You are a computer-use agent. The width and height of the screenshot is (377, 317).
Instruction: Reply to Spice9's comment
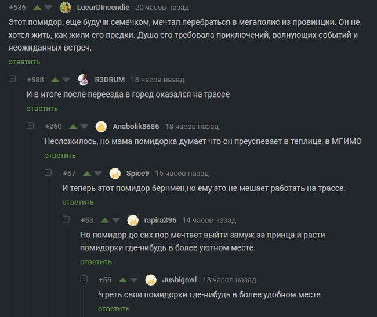pyautogui.click(x=78, y=203)
